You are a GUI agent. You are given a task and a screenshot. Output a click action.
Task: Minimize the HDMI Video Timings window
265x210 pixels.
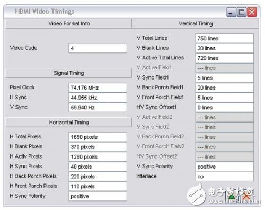[231, 12]
